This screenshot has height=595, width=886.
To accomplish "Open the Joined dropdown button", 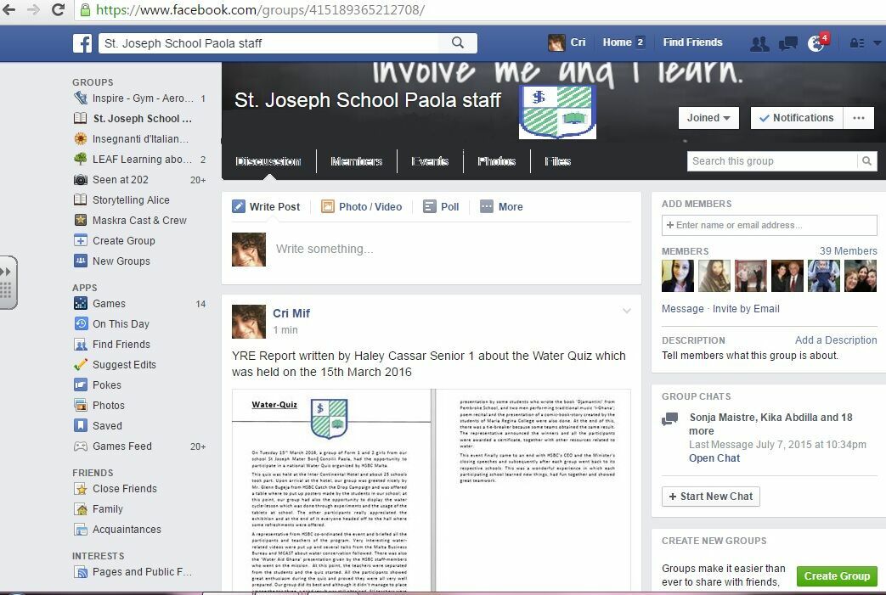I will pos(708,118).
